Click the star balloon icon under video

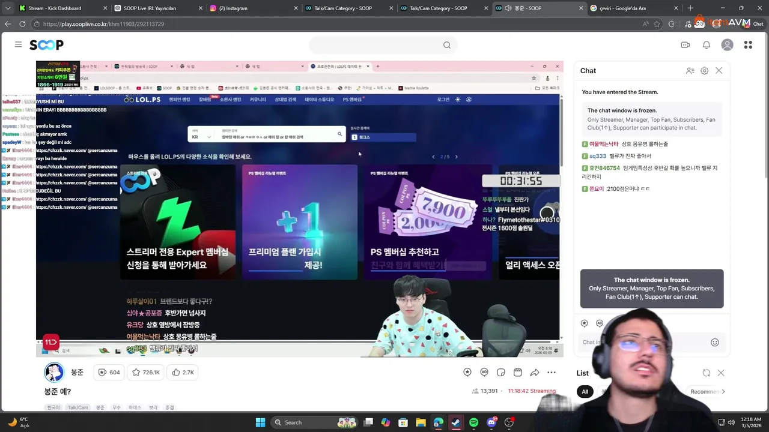[x=467, y=373]
